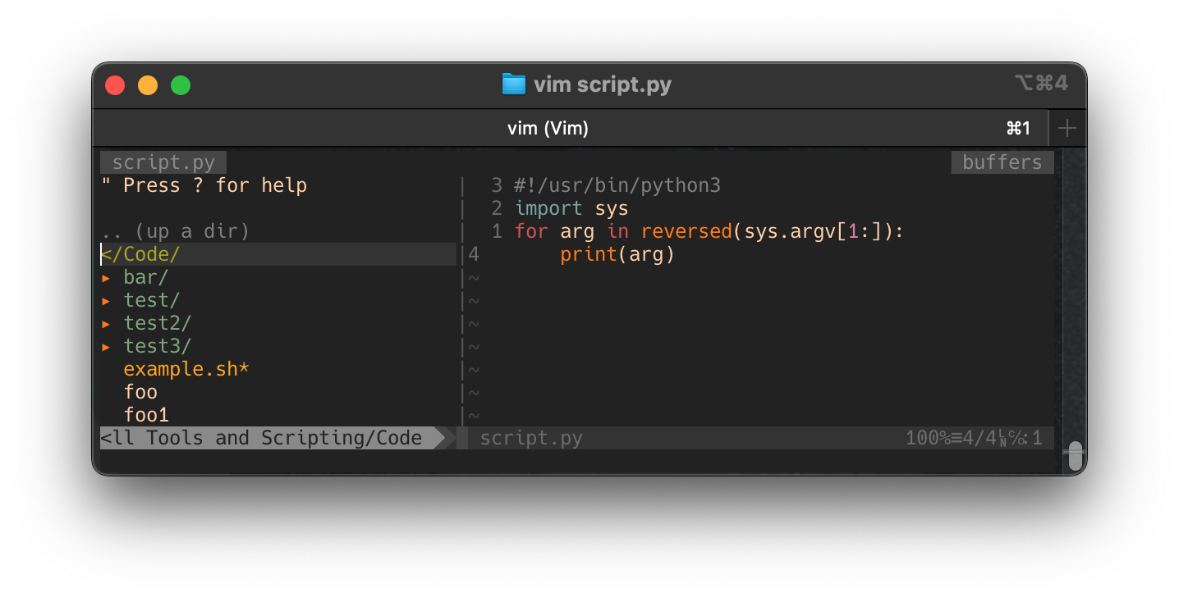Expand the test3/ directory arrow
The width and height of the screenshot is (1179, 597).
point(106,347)
